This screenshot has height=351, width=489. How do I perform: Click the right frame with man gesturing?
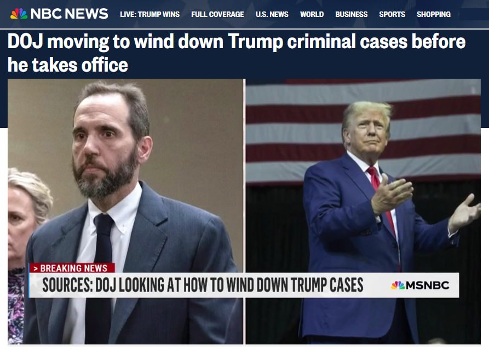pos(363,212)
